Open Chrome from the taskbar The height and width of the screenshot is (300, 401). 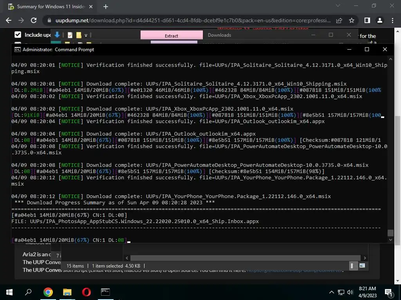[48, 292]
